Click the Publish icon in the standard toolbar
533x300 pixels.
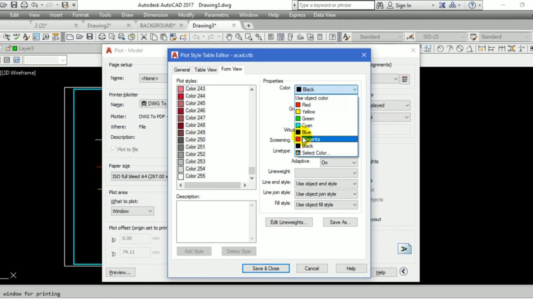tap(131, 37)
